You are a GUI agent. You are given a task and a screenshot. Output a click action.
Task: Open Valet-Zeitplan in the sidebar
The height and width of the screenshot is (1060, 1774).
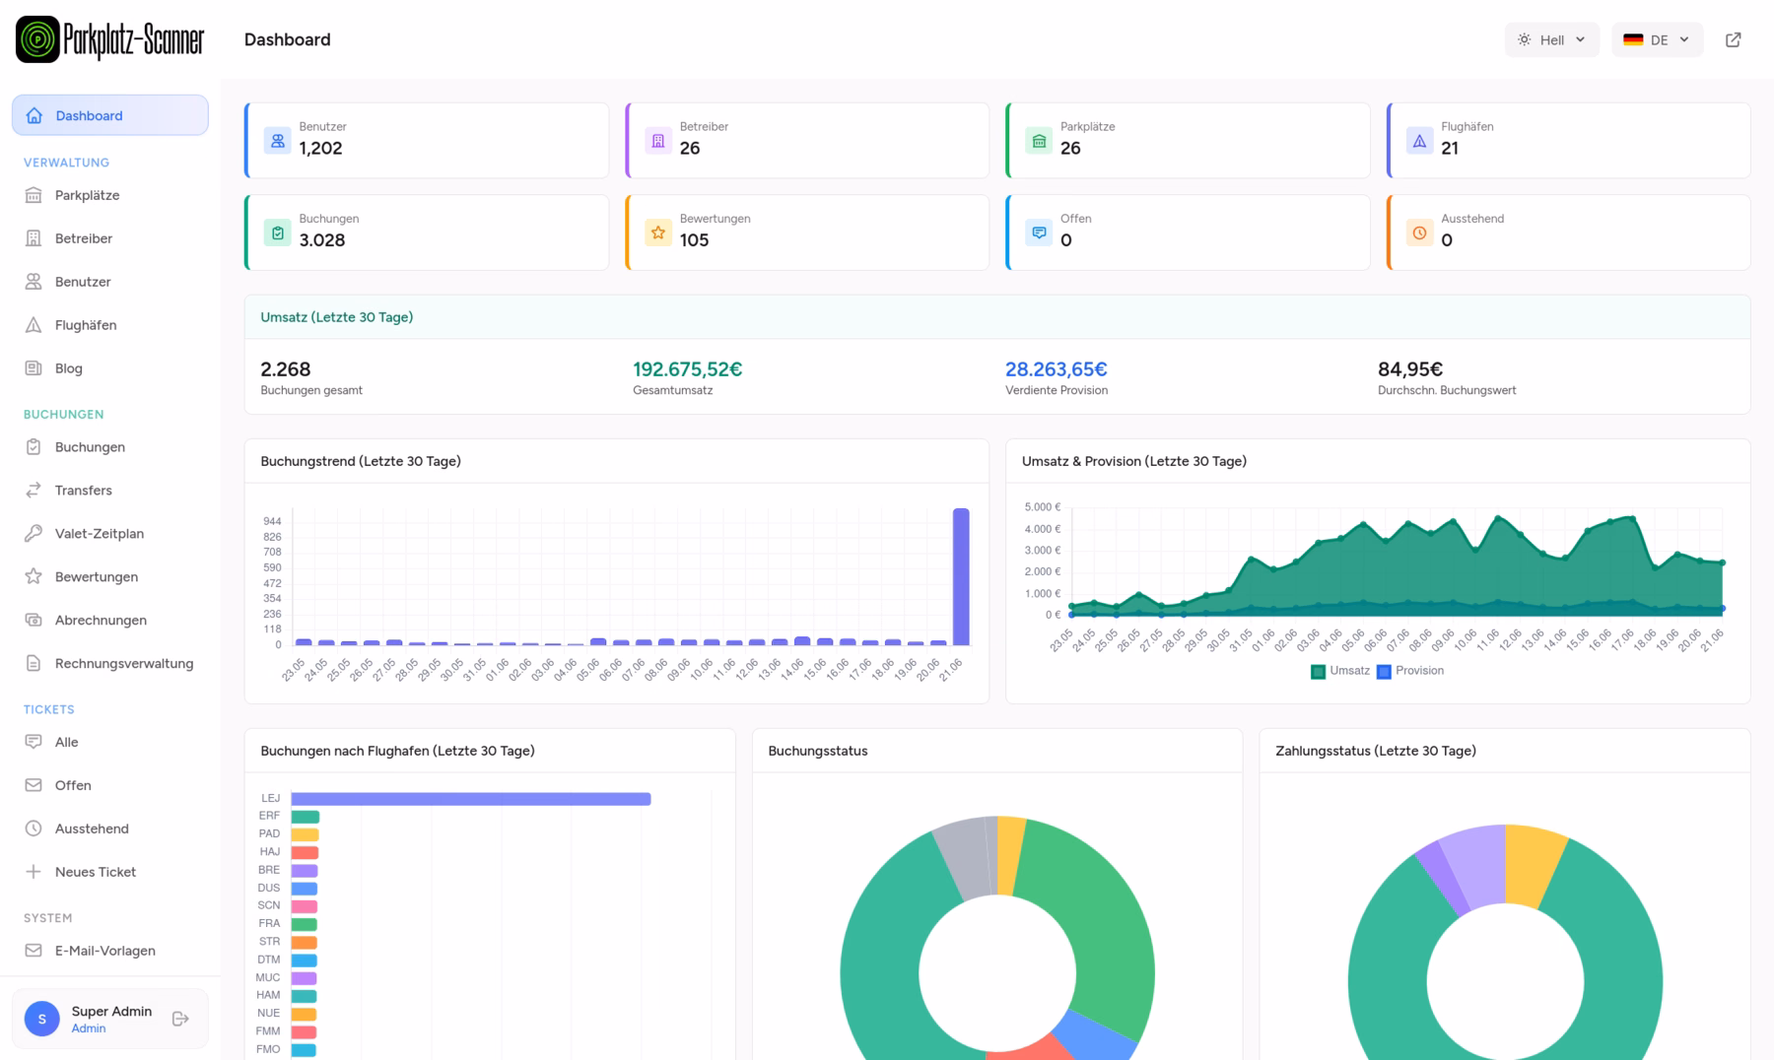(x=110, y=534)
